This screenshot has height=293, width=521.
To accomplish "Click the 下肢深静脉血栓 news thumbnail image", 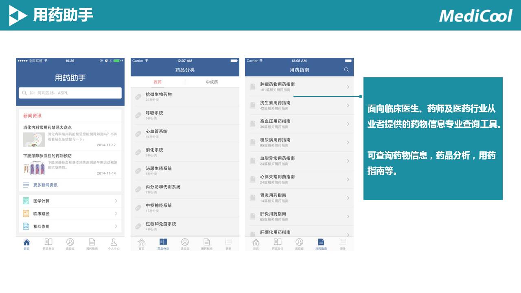I will click(34, 167).
